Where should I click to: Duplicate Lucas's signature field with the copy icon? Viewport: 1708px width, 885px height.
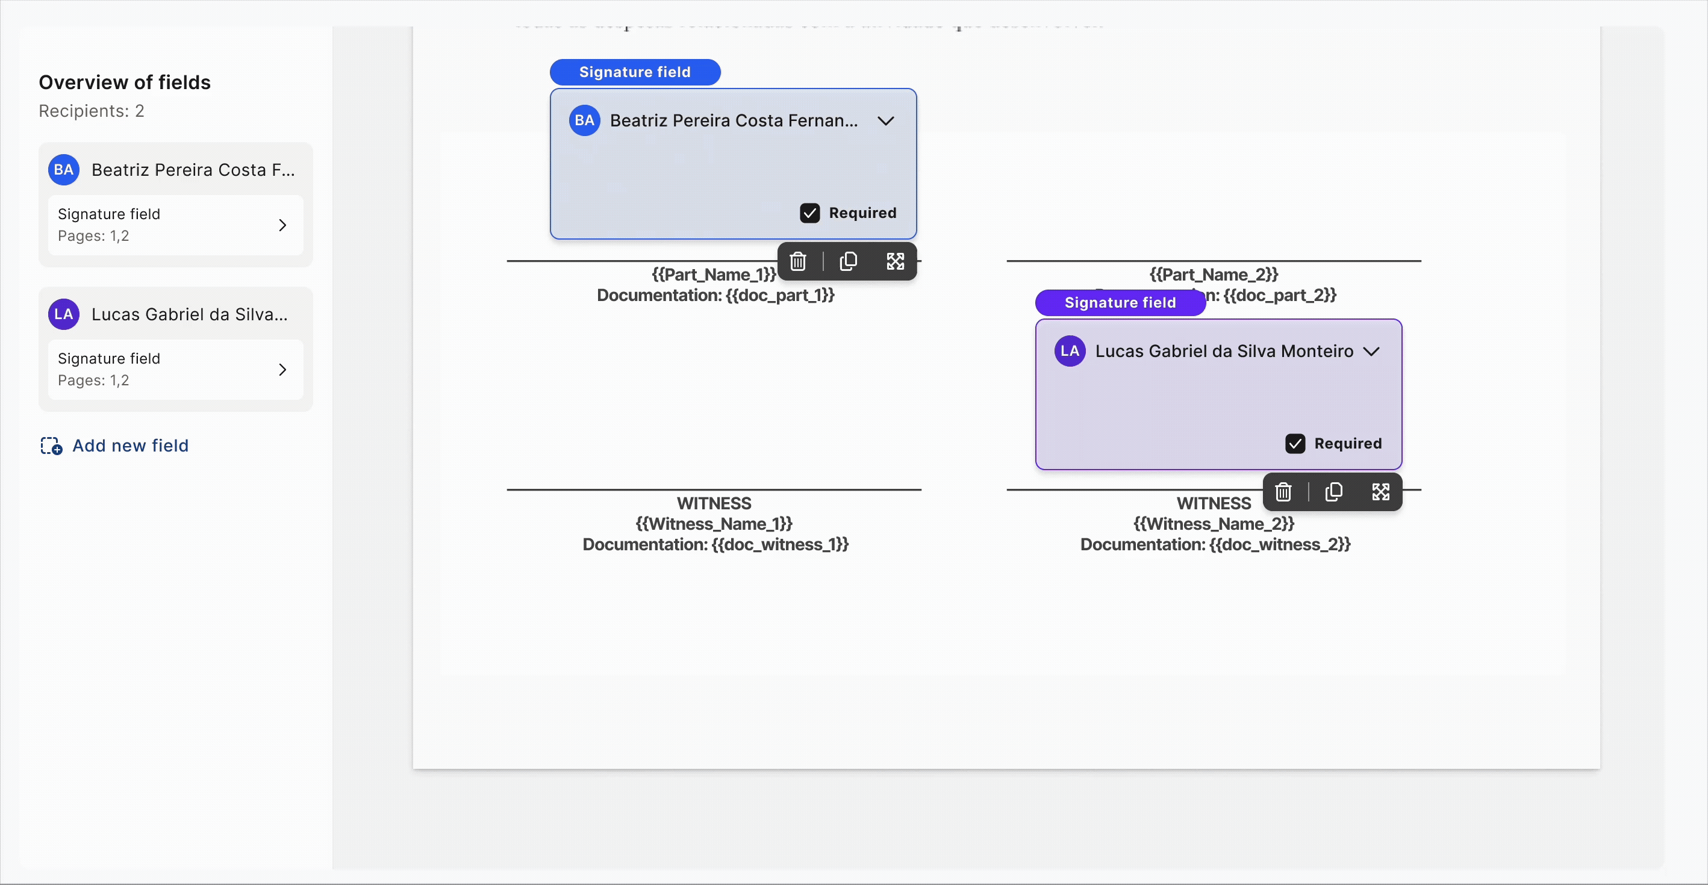pyautogui.click(x=1333, y=492)
